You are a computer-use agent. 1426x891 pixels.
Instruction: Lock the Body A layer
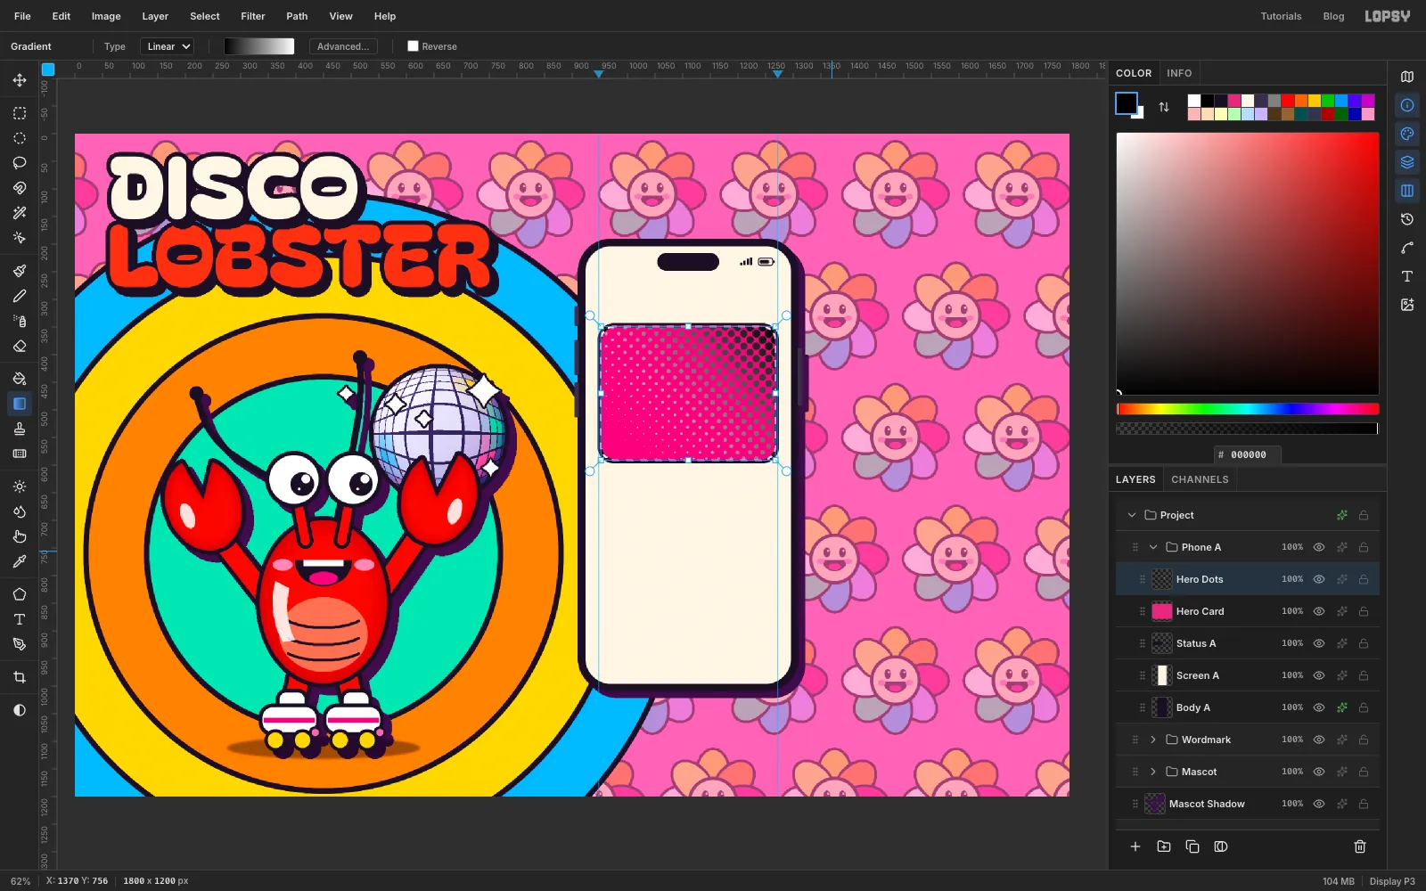coord(1364,707)
